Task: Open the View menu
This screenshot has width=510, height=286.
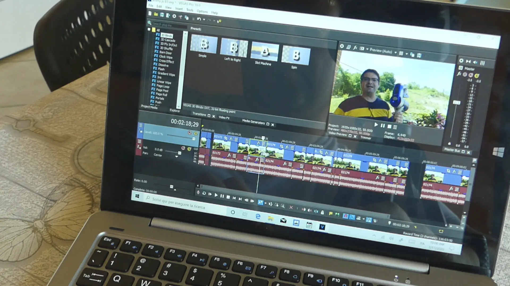Action: (168, 7)
